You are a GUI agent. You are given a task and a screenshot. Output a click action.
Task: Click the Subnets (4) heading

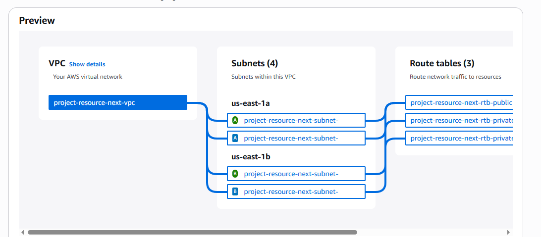coord(255,63)
